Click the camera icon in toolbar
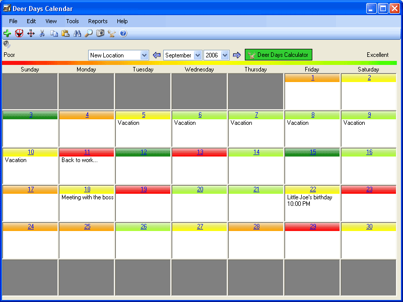Screen dimensions: 403x302 [x=100, y=33]
